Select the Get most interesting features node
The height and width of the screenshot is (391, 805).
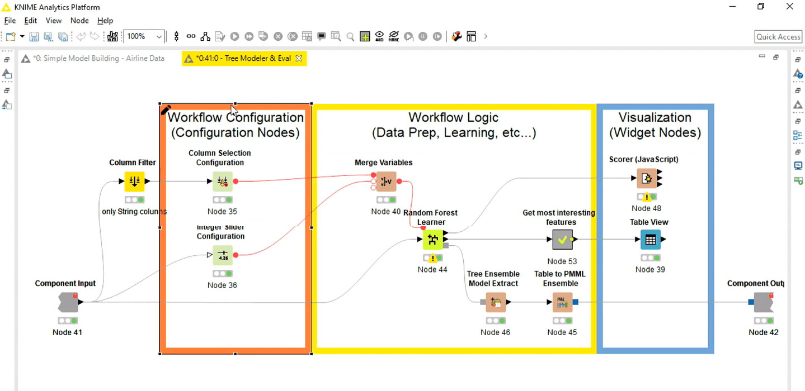(x=562, y=240)
